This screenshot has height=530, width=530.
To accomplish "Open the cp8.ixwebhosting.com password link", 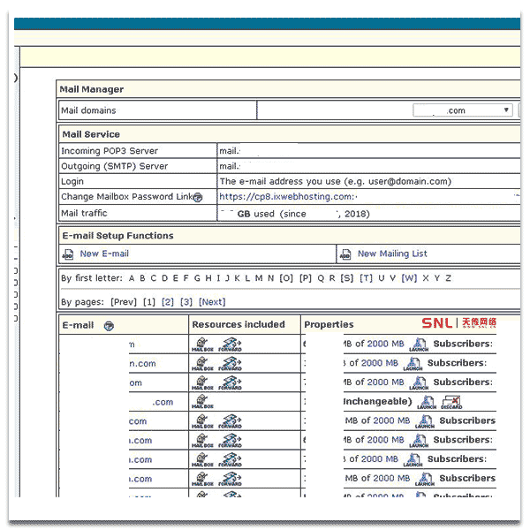I will pyautogui.click(x=288, y=197).
